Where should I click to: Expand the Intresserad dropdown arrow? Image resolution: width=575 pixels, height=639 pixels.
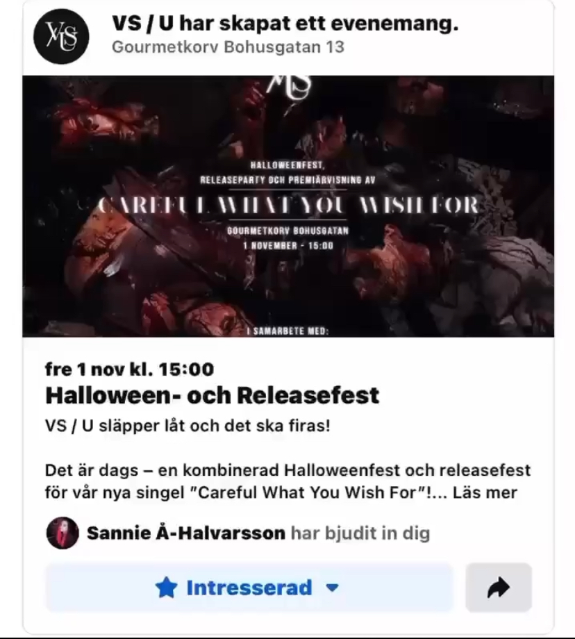click(x=333, y=588)
